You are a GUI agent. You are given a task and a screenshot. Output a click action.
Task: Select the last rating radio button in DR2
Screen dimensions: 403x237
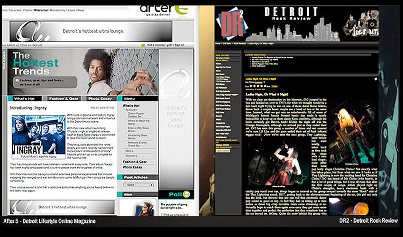pyautogui.click(x=265, y=86)
